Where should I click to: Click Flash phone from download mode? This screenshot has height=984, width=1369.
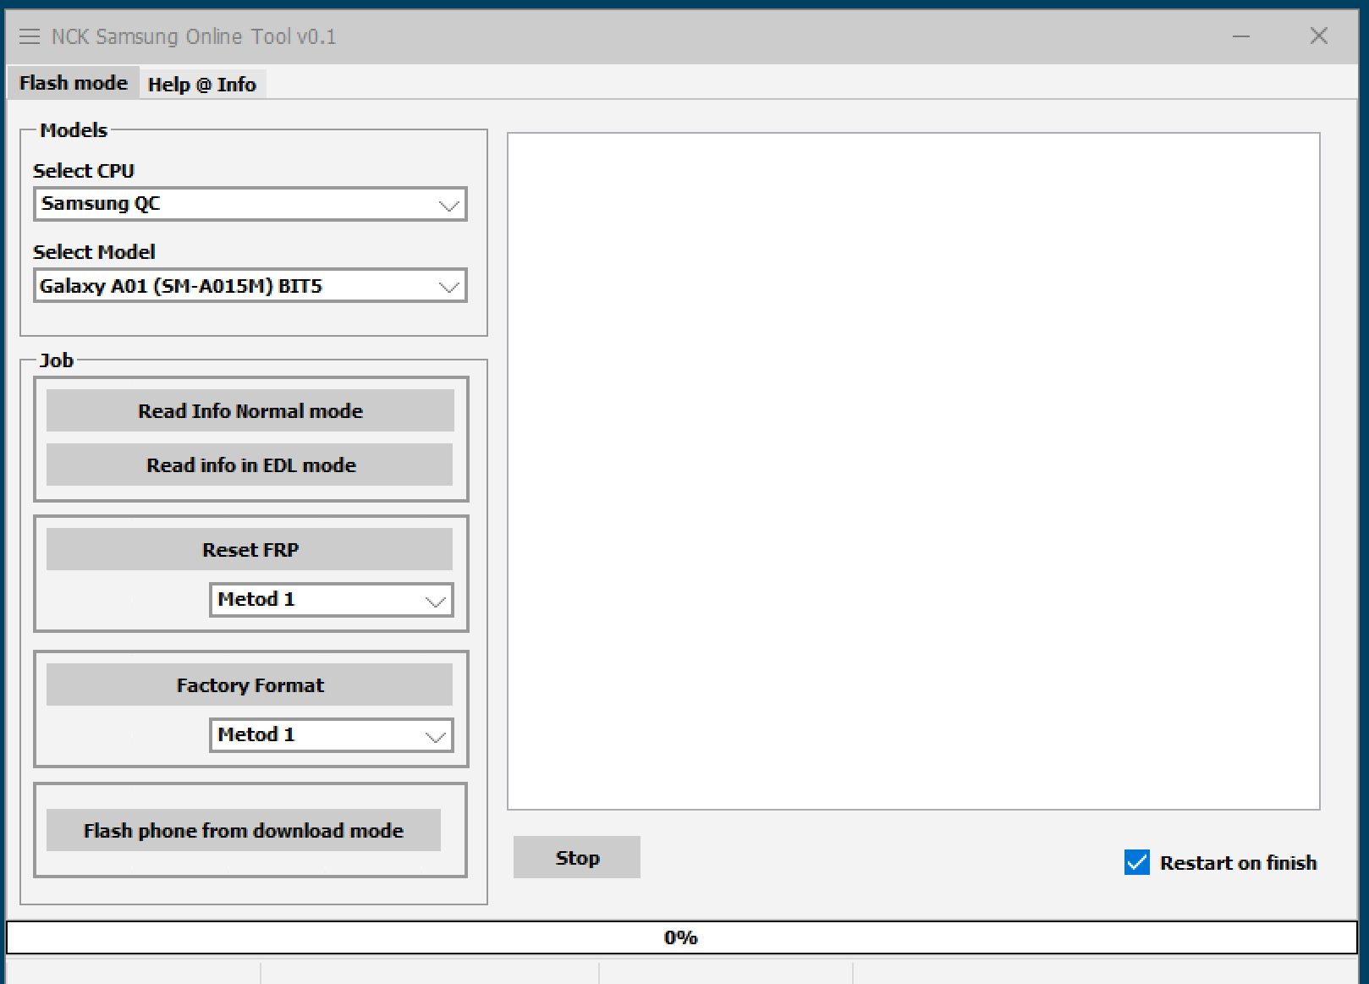point(244,831)
